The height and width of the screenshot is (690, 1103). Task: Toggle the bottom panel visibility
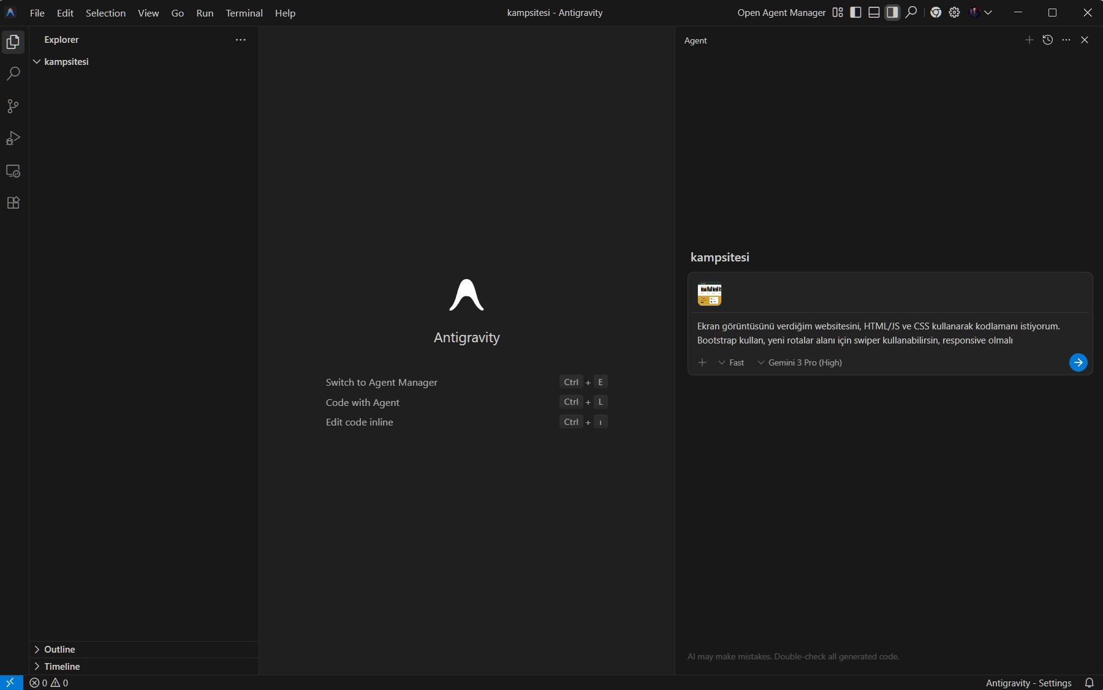(x=874, y=12)
